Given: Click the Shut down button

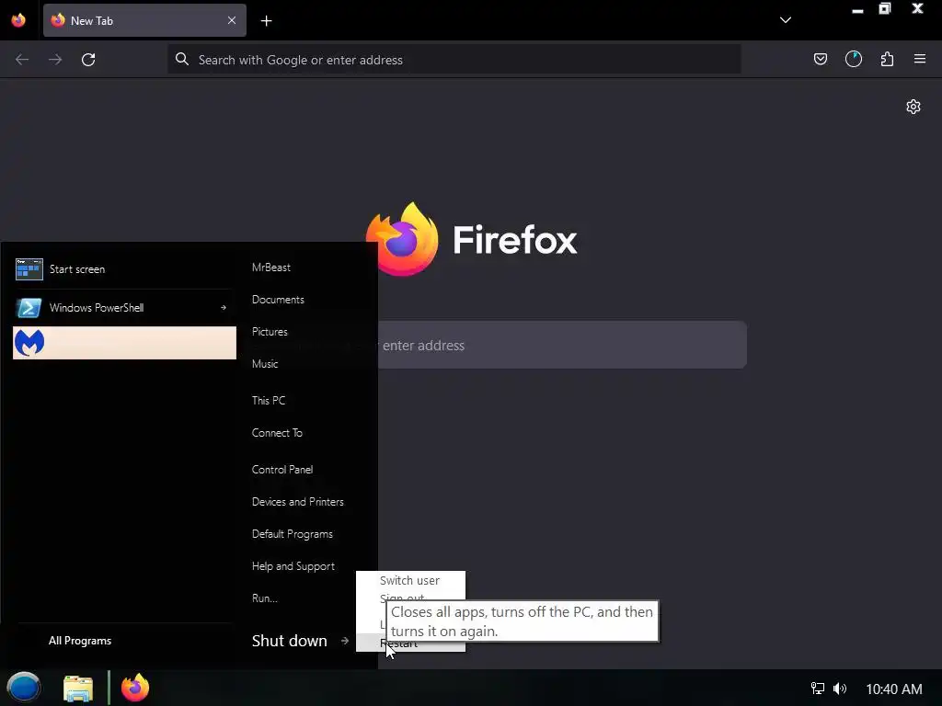Looking at the screenshot, I should [289, 641].
